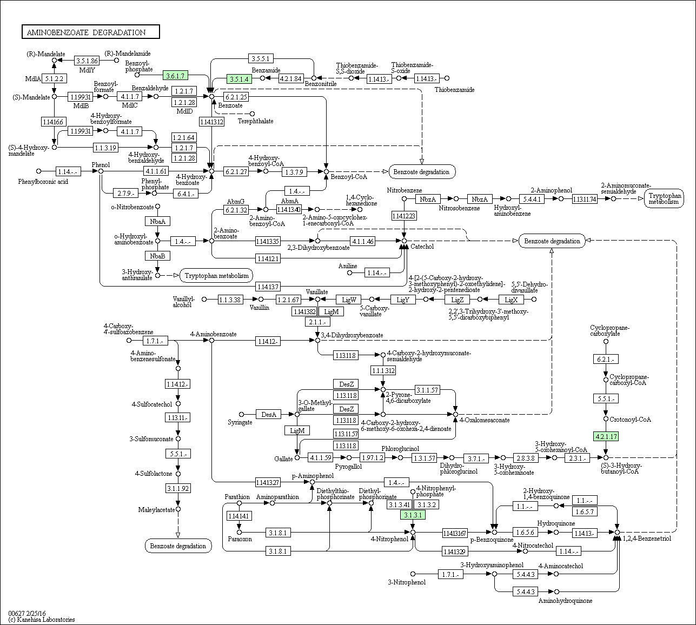Open the green 3.5.1.4 enzyme entry
Screen dimensions: 696x625
240,79
